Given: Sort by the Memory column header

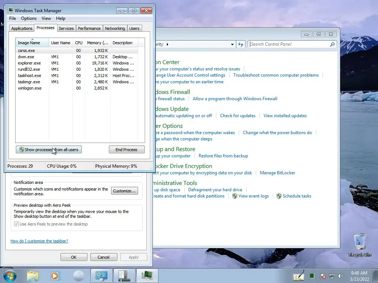Looking at the screenshot, I should (97, 43).
